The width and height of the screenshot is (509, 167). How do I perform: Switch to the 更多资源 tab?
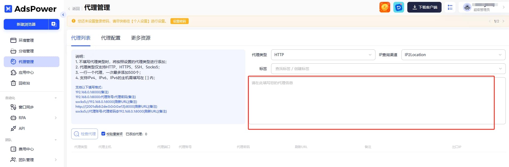coord(141,38)
